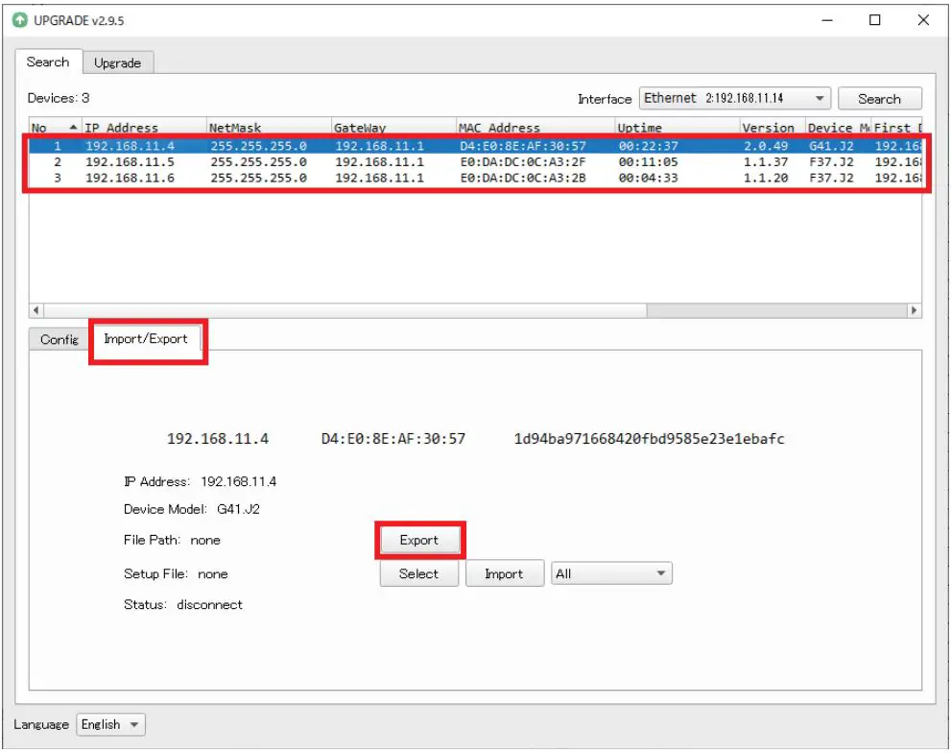This screenshot has width=951, height=753.
Task: Click the right arrow of horizontal scrollbar
Action: 914,310
